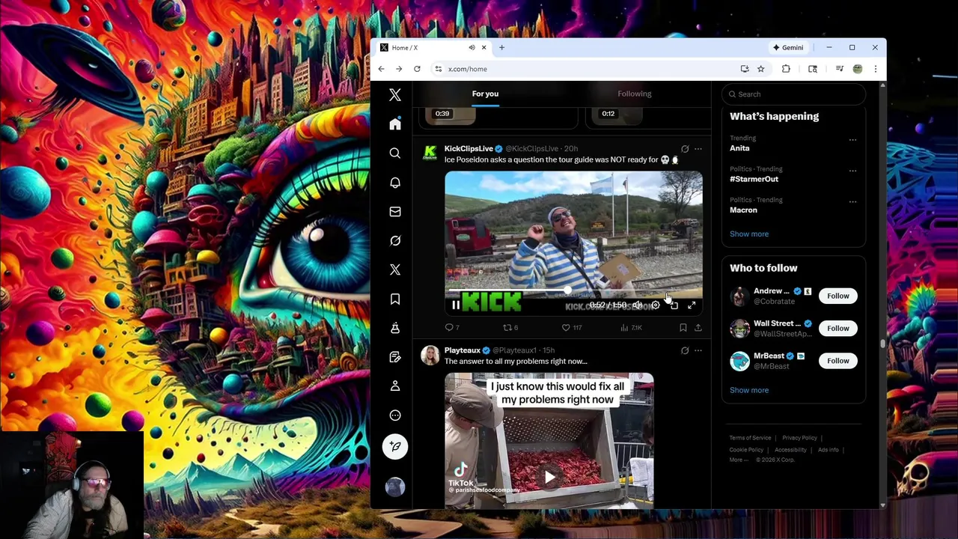
Task: View analytics of KickClipsLive post
Action: pos(632,327)
